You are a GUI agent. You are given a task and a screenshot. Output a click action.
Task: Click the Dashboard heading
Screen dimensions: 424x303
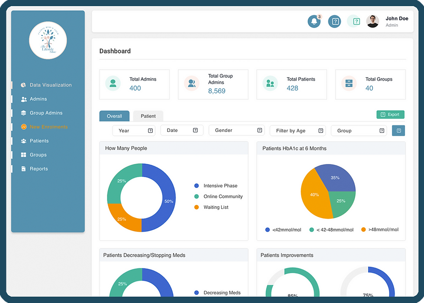click(115, 51)
